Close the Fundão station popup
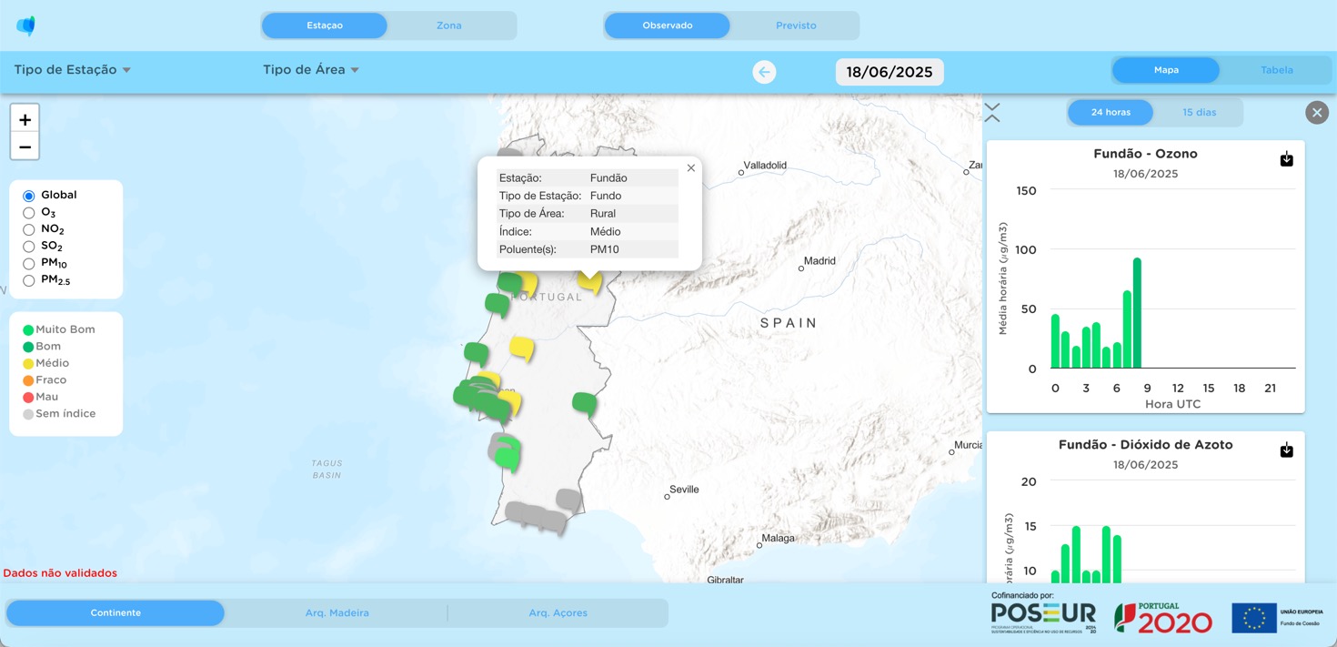Viewport: 1337px width, 647px height. pyautogui.click(x=691, y=168)
